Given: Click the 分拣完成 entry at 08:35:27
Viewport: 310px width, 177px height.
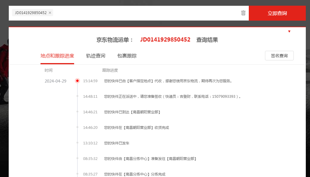Looking at the screenshot, I should (135, 174).
